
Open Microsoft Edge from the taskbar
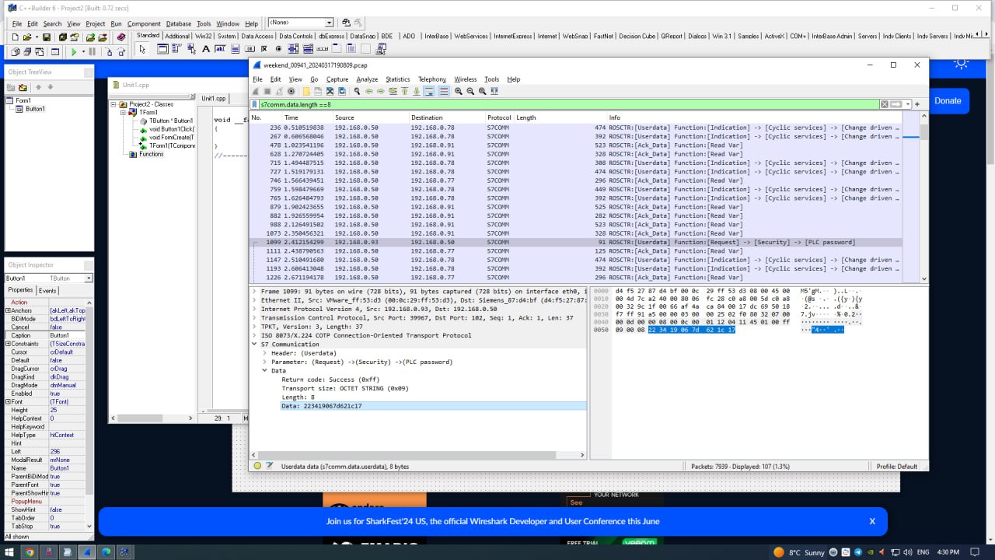click(x=106, y=552)
